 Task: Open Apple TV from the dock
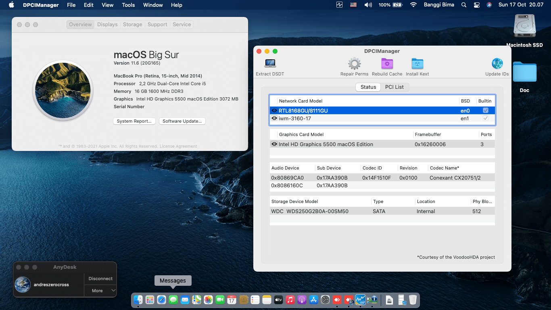pos(278,300)
